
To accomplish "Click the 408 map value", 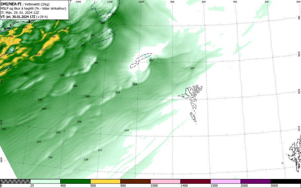I will click(x=26, y=74).
